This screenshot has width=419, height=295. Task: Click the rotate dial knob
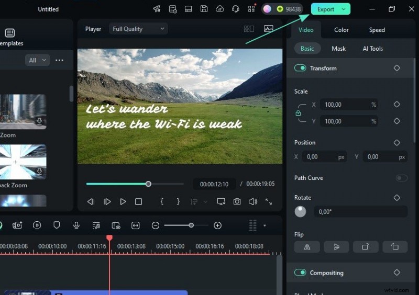(300, 212)
